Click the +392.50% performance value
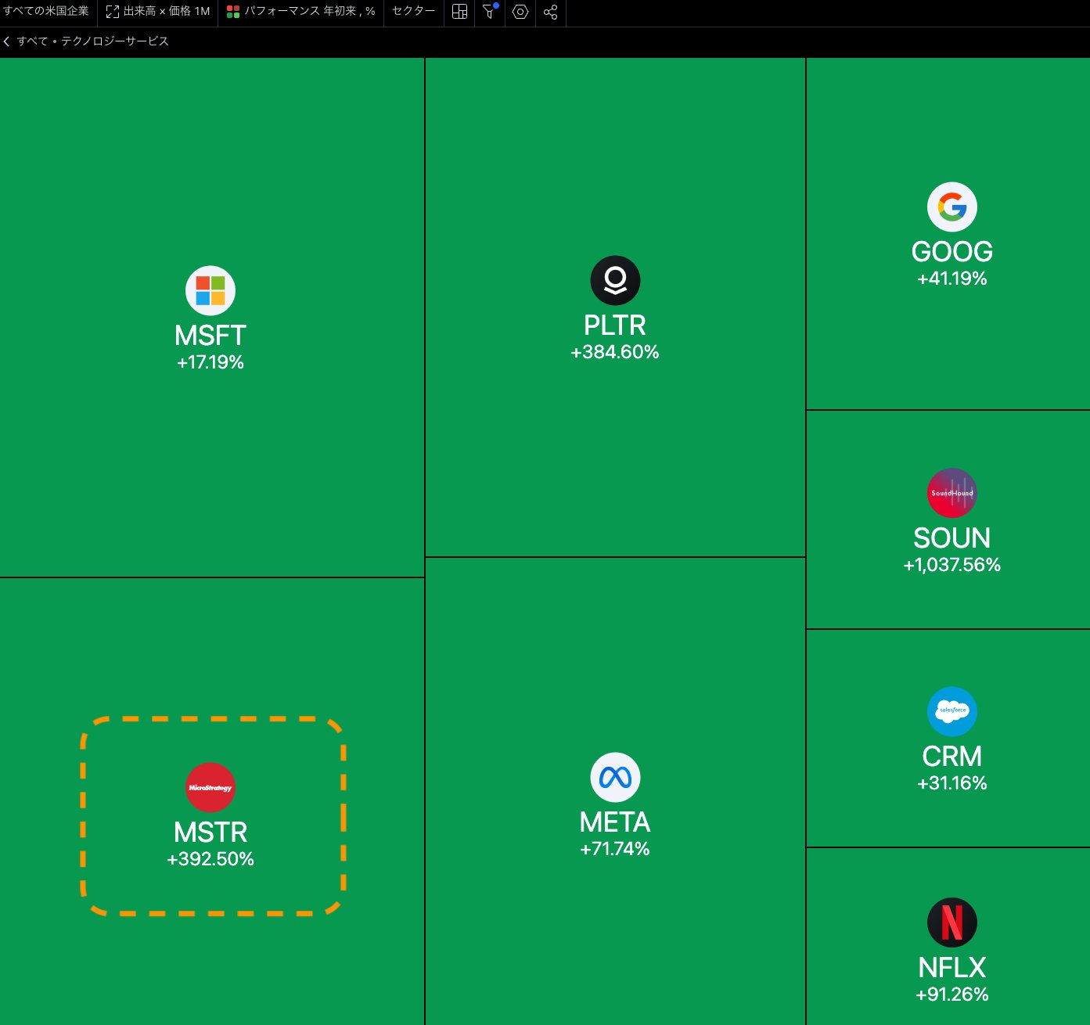 tap(210, 859)
